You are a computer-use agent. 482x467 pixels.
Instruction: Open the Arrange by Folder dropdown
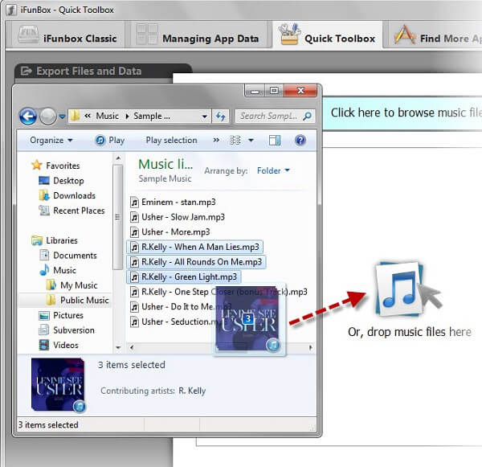pos(273,170)
